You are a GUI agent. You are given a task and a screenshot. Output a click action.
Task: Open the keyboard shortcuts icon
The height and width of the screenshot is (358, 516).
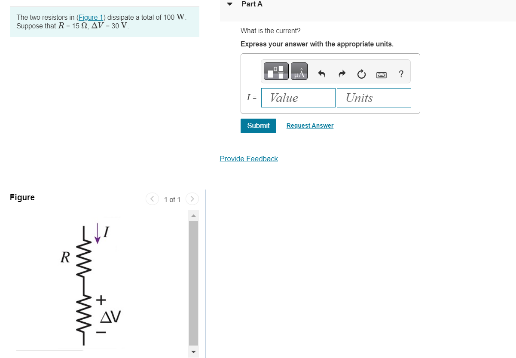coord(382,75)
